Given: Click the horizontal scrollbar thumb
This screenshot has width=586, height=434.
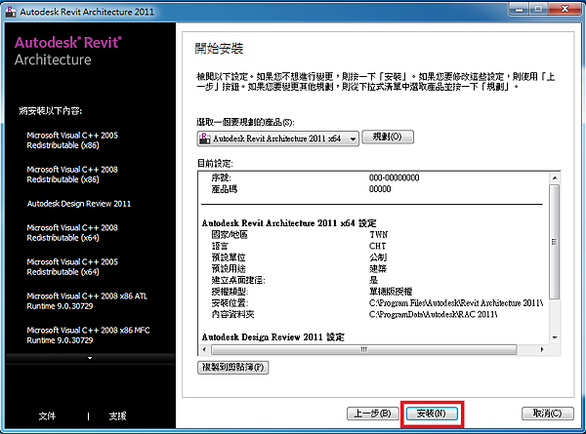Looking at the screenshot, I should (x=364, y=350).
